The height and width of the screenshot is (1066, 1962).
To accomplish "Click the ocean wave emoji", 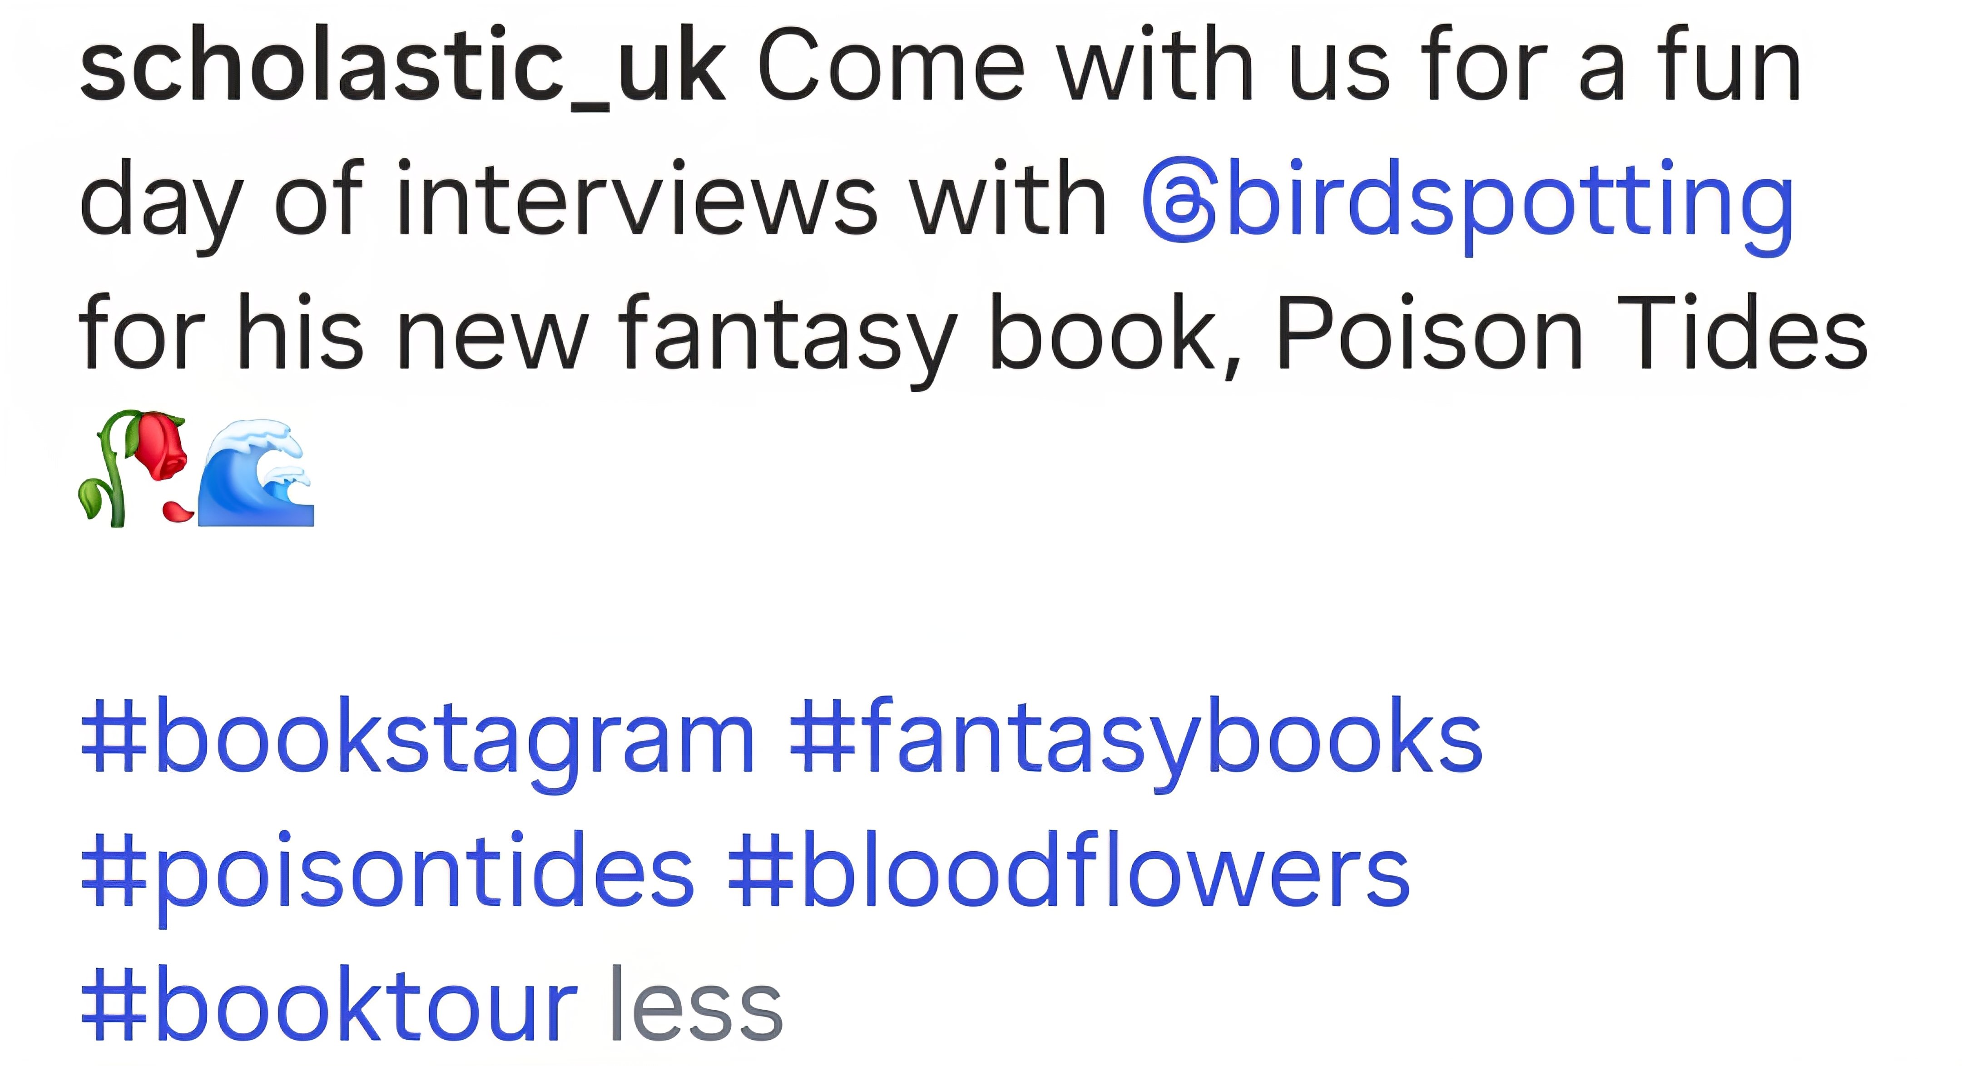I will click(x=256, y=472).
